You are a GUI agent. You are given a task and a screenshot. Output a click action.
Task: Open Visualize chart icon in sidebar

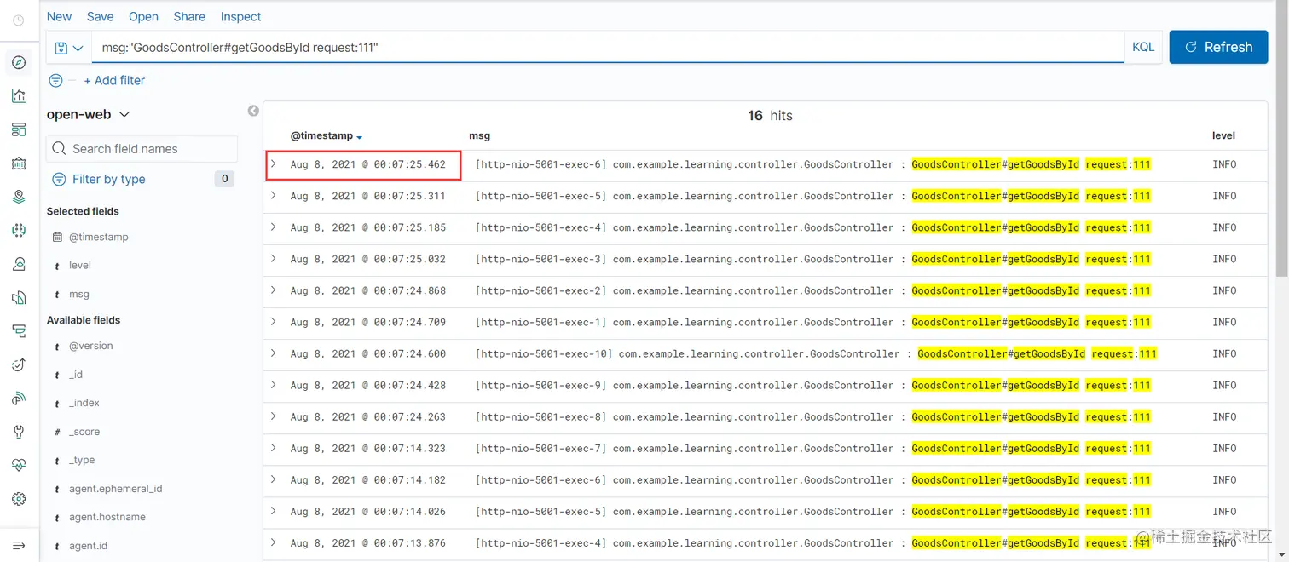point(19,96)
